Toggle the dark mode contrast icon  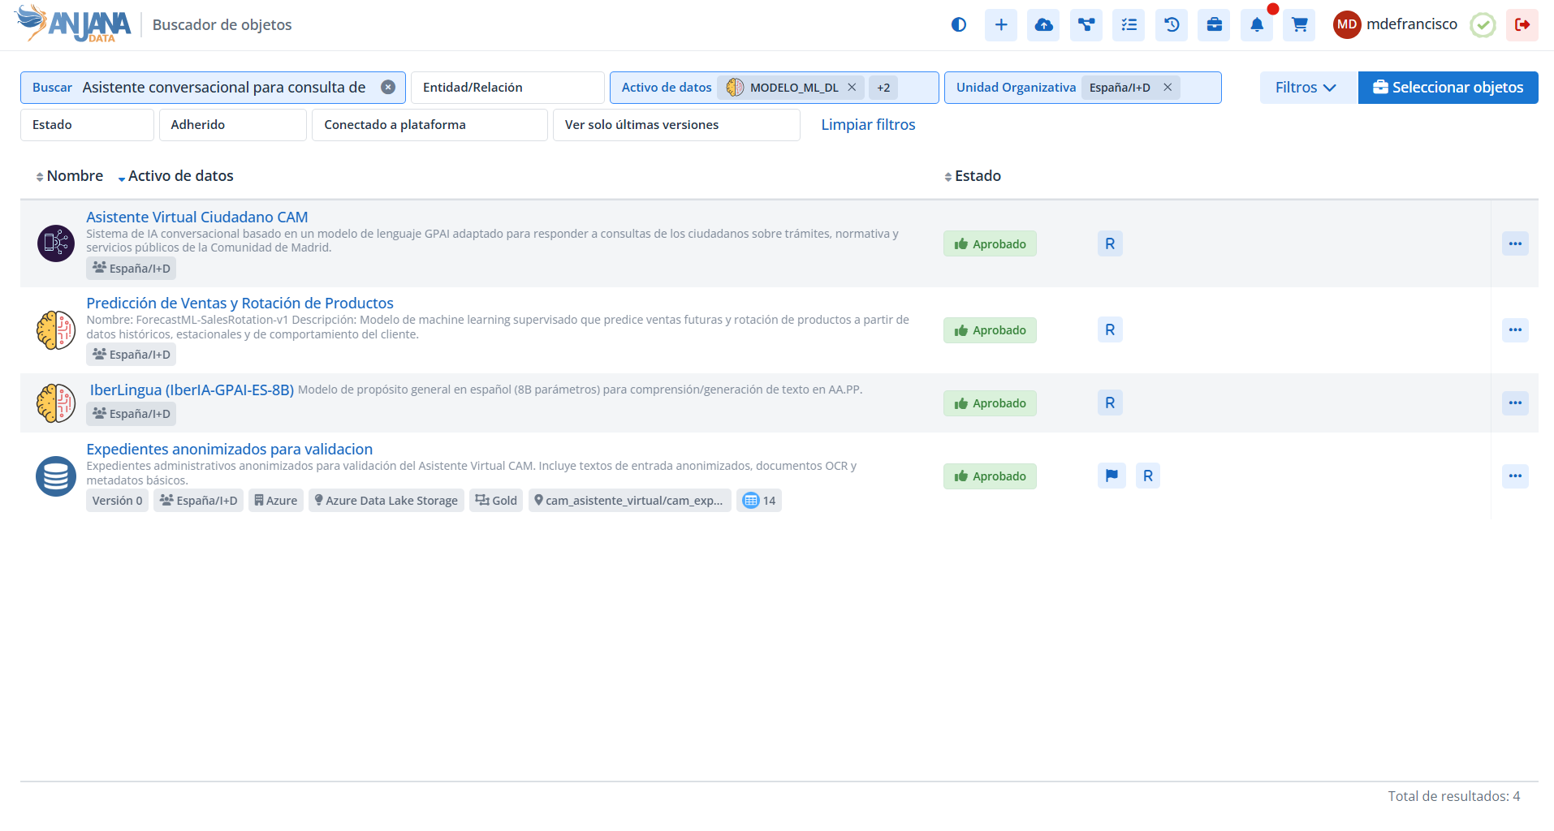click(959, 25)
